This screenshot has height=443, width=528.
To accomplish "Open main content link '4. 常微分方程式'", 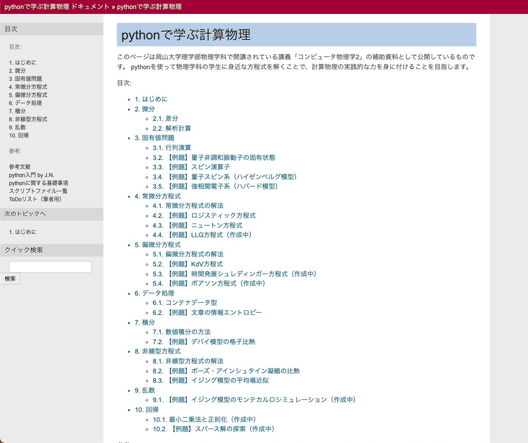I will pyautogui.click(x=158, y=196).
